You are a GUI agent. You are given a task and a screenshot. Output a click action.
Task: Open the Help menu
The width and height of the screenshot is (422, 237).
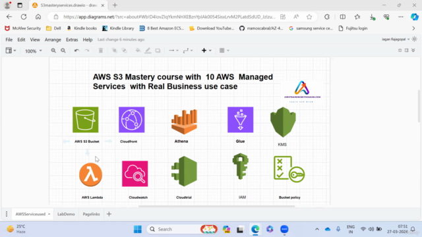pyautogui.click(x=88, y=39)
